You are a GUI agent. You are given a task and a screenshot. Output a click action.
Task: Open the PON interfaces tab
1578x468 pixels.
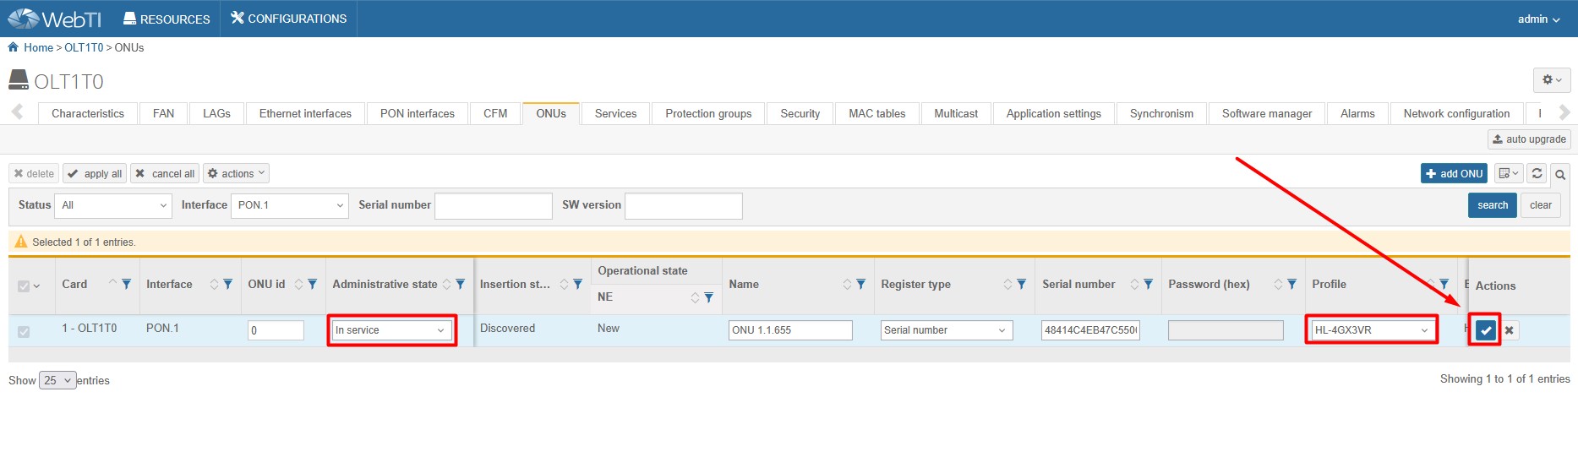point(417,113)
